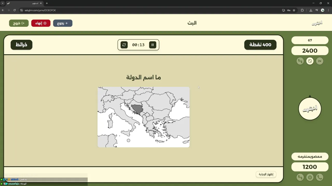Click the خرائط maps category label

[22, 45]
